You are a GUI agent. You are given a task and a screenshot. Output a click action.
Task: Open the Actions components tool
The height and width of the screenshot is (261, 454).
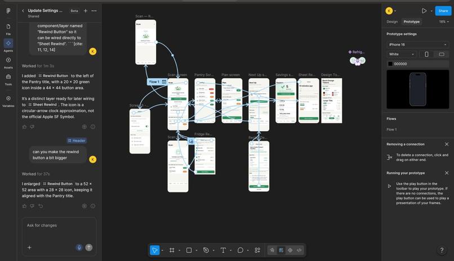257,250
